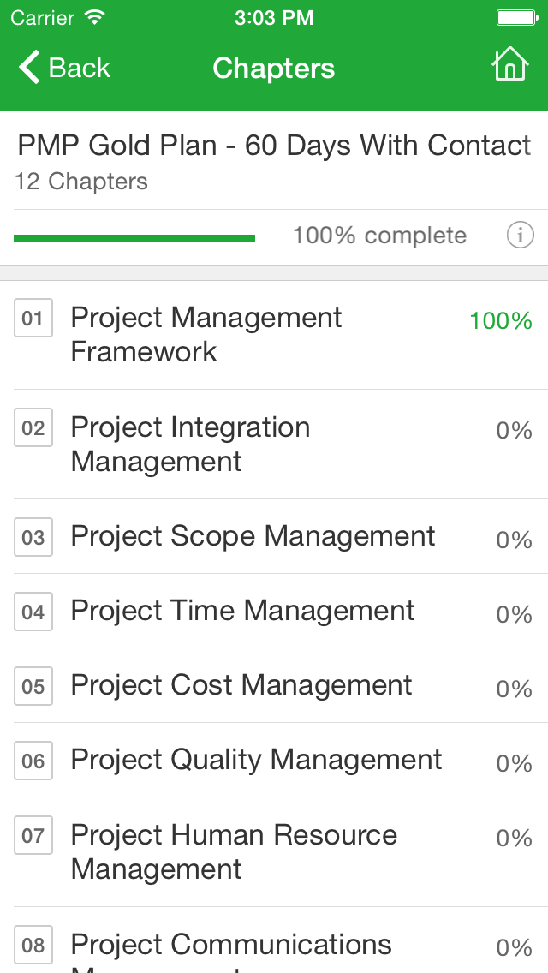
Task: Tap the info icon beside progress
Action: 520,236
